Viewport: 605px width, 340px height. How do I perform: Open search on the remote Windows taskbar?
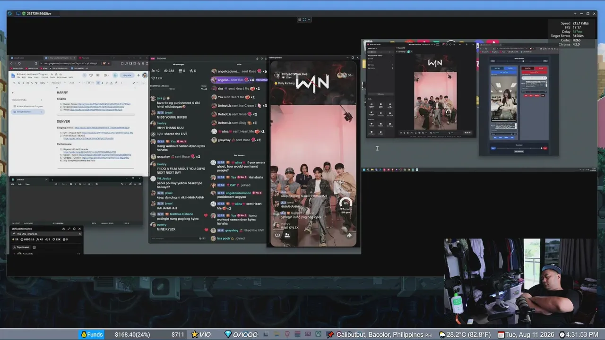pos(368,170)
